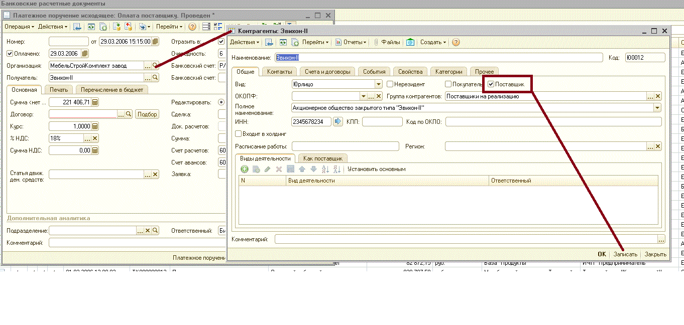This screenshot has height=325, width=684.
Task: Switch to the Печать tab
Action: click(59, 90)
